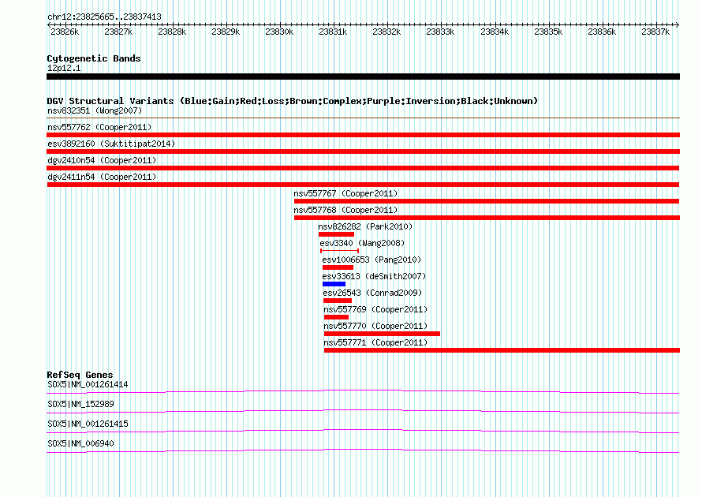Click the RefSeq Genes track title
The image size is (702, 497).
80,375
